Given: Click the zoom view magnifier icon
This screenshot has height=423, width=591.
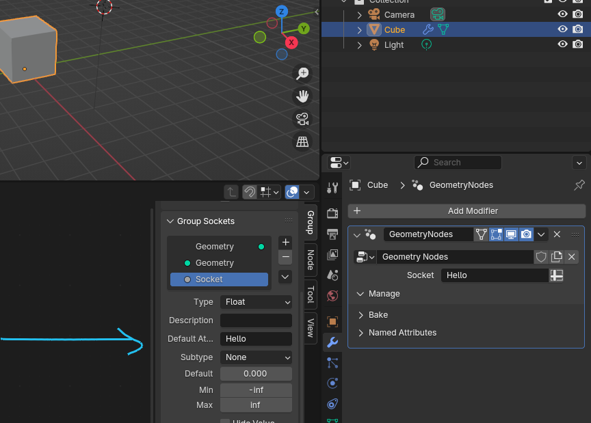Looking at the screenshot, I should [x=302, y=73].
